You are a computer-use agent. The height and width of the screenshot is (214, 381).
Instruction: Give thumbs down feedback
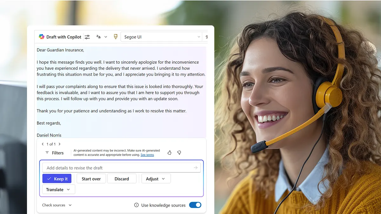pyautogui.click(x=179, y=152)
